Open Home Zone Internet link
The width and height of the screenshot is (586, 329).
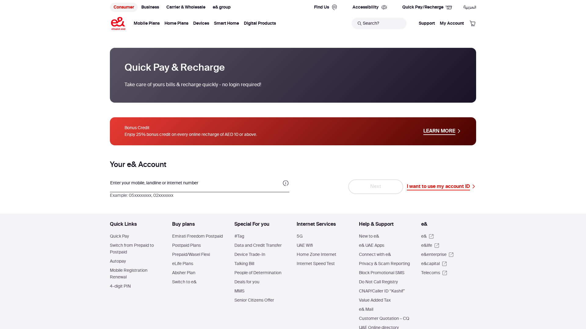click(x=317, y=255)
